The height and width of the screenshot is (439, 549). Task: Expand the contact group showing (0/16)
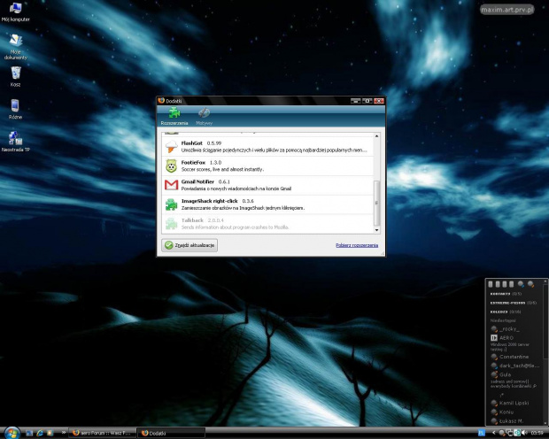[x=506, y=312]
